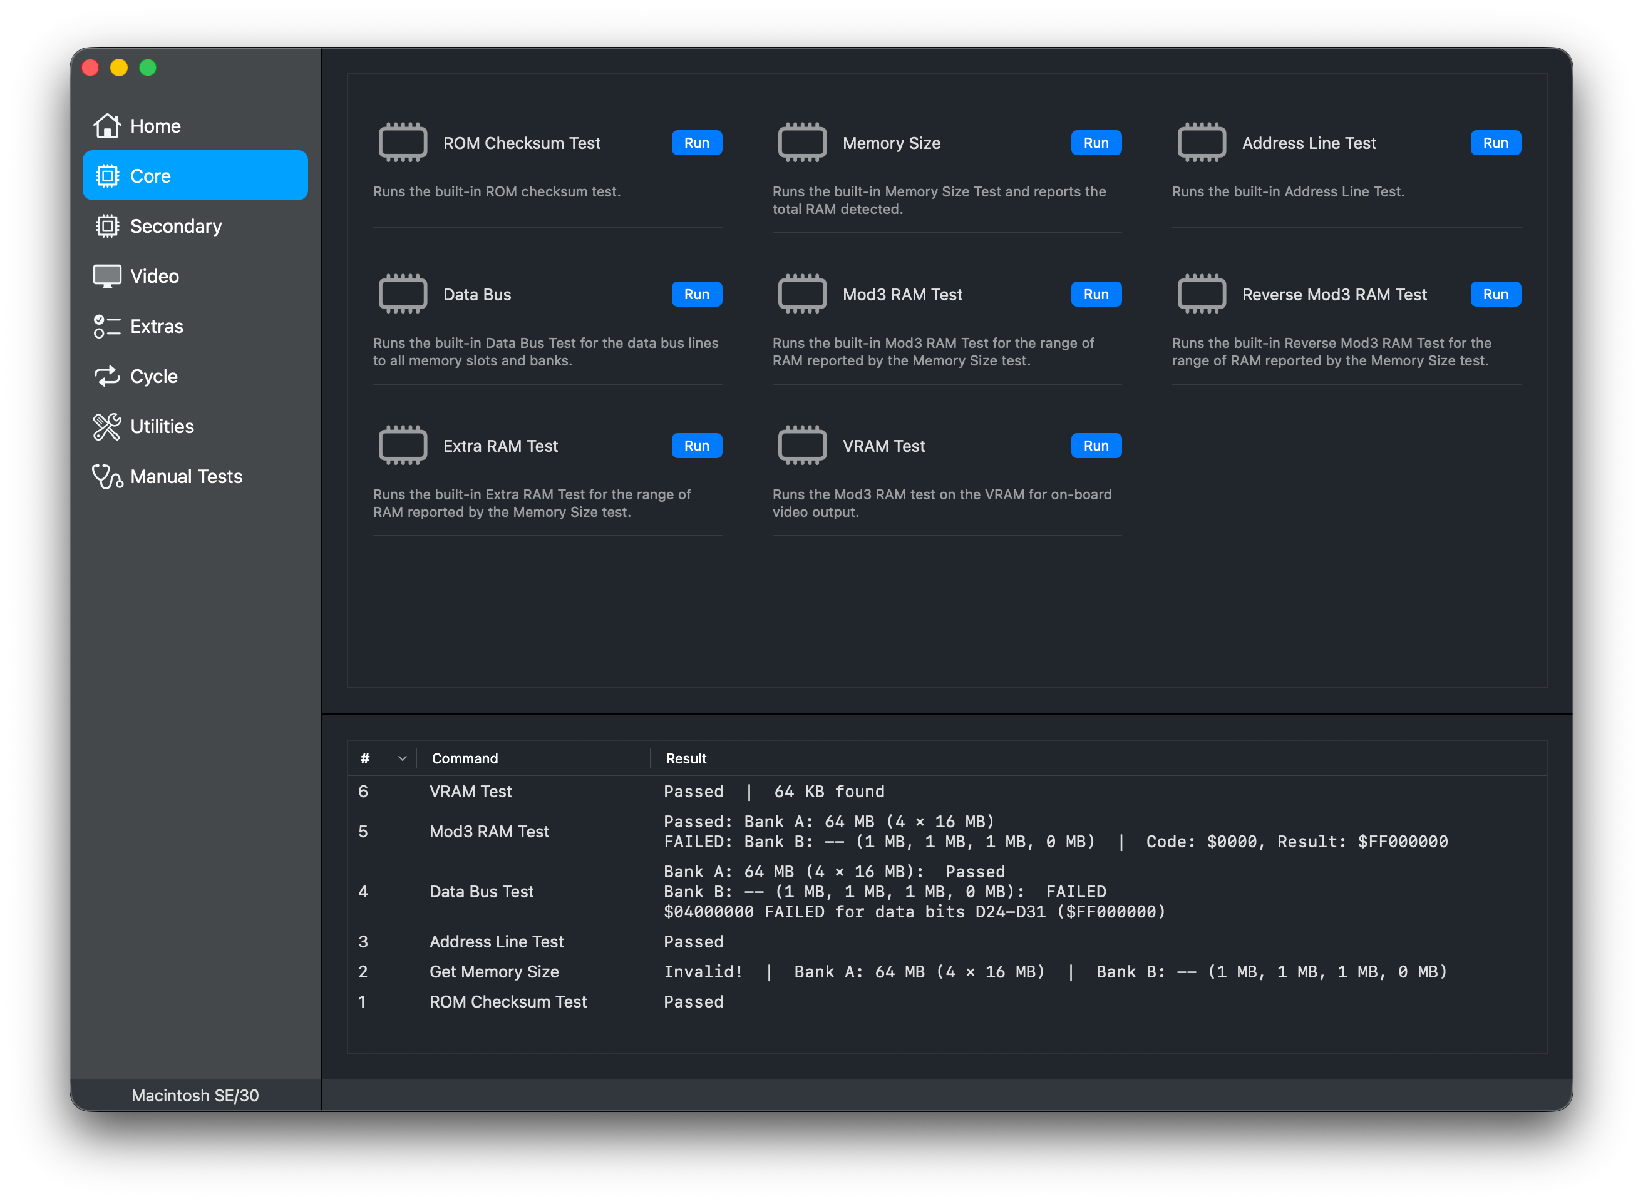Run the Data Bus test

pos(696,295)
